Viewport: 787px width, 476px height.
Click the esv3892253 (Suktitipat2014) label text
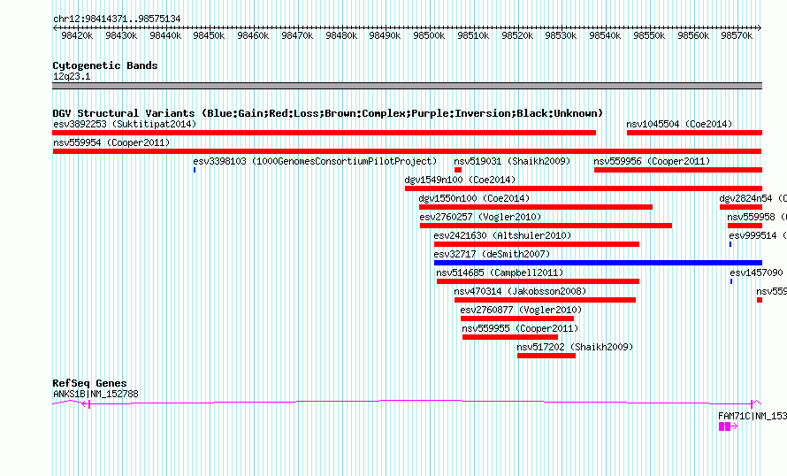tap(125, 124)
